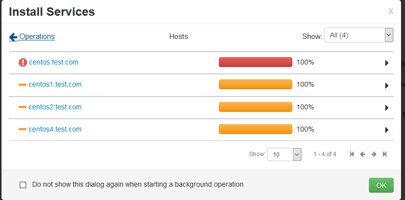Expand the centos2.test.com row arrow
The height and width of the screenshot is (200, 405).
point(387,108)
